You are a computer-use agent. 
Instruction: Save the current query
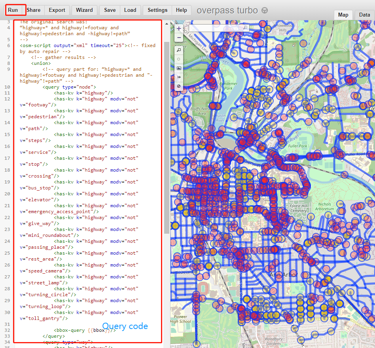(110, 10)
